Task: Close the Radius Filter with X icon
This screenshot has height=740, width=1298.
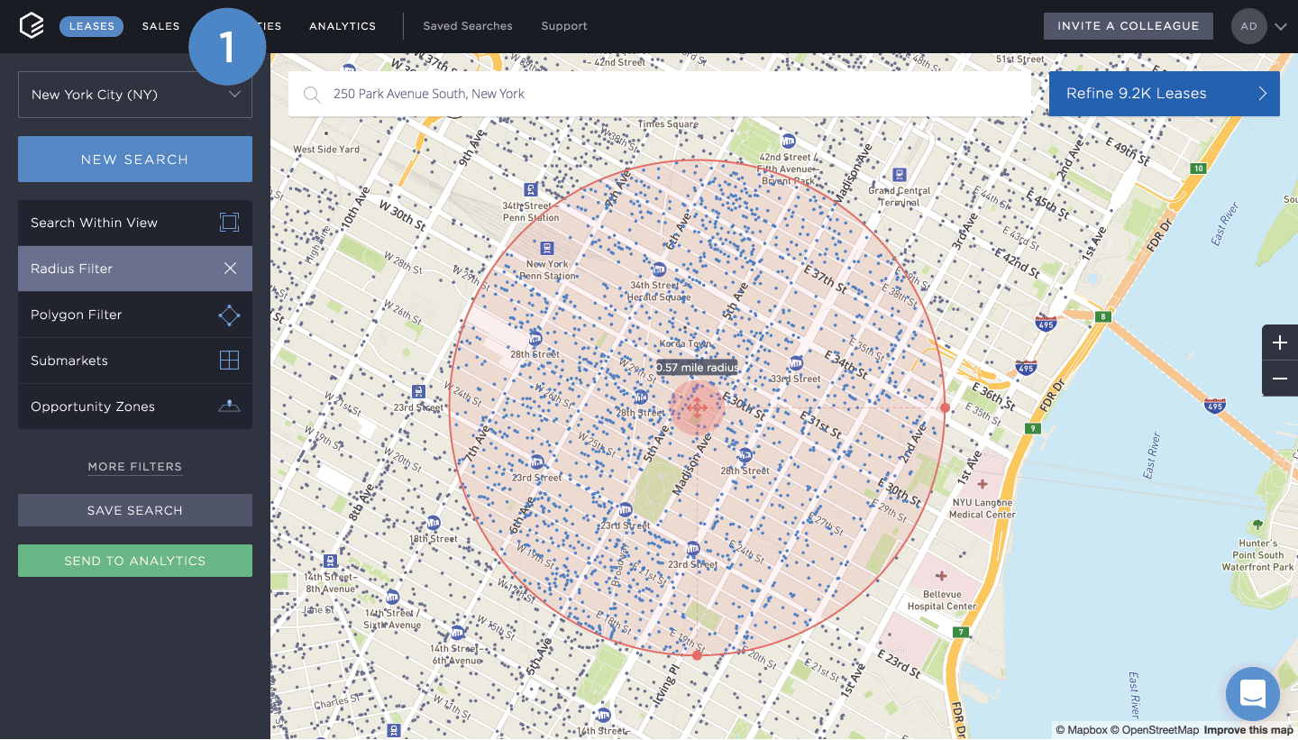Action: (230, 269)
